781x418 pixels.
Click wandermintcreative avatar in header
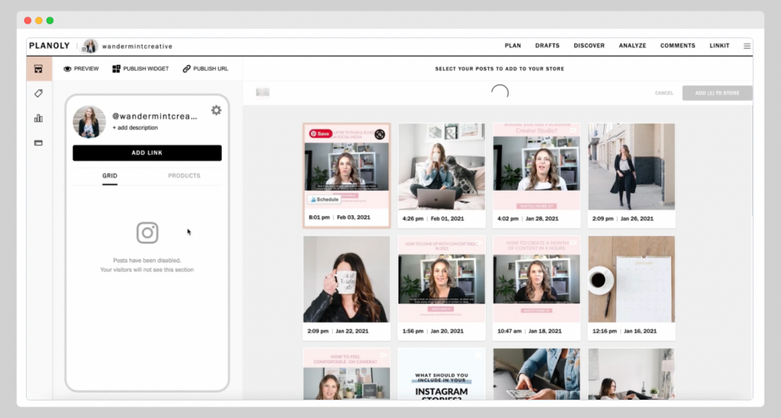click(x=90, y=46)
